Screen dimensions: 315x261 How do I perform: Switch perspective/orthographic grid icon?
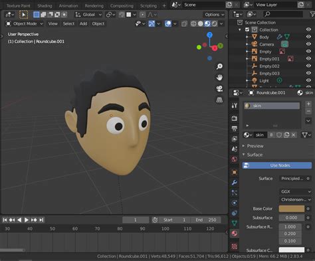click(219, 100)
